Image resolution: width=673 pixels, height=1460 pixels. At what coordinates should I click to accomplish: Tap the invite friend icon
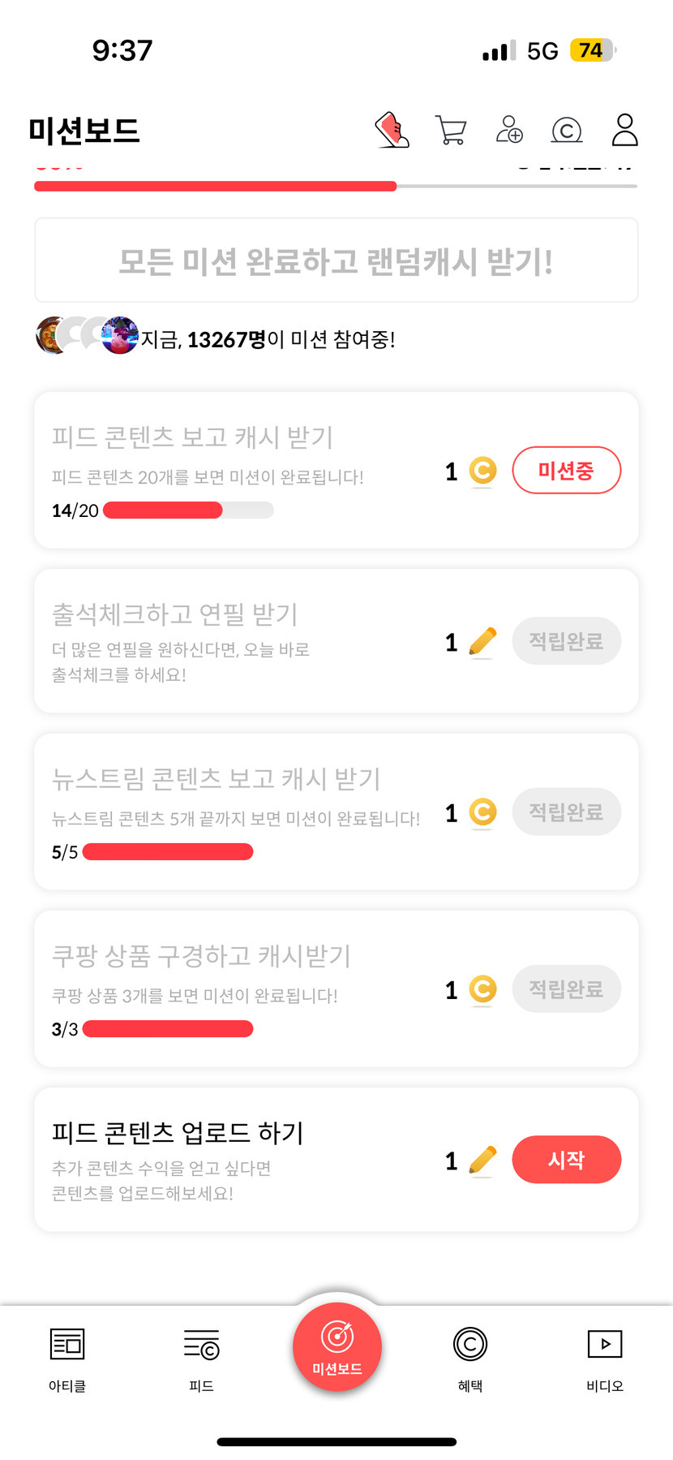509,130
